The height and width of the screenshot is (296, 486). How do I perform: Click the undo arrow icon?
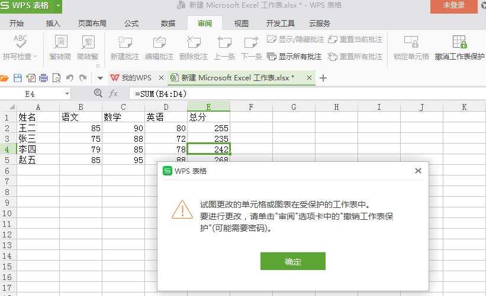(70, 78)
